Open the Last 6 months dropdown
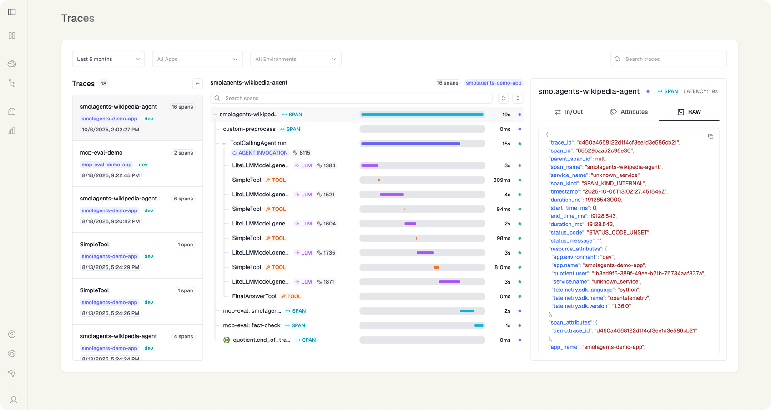The height and width of the screenshot is (410, 771). [108, 59]
